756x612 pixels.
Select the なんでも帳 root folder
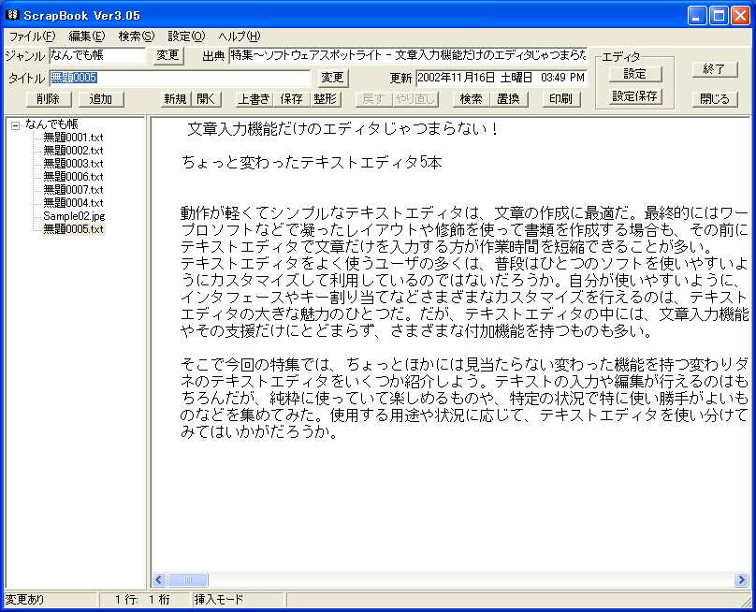click(51, 124)
